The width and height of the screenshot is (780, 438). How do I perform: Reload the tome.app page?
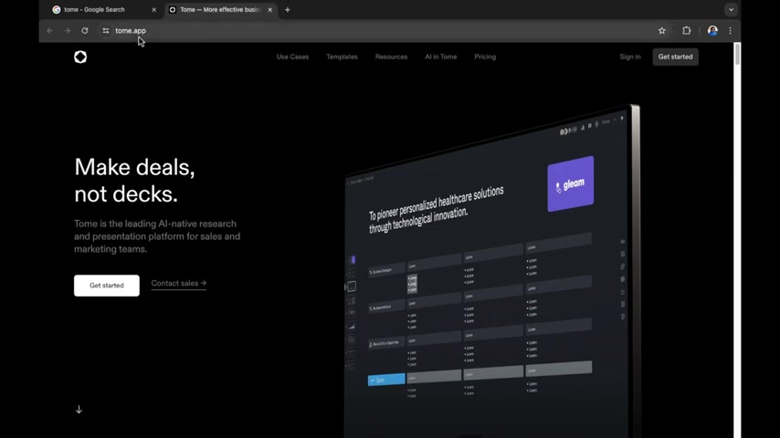85,31
